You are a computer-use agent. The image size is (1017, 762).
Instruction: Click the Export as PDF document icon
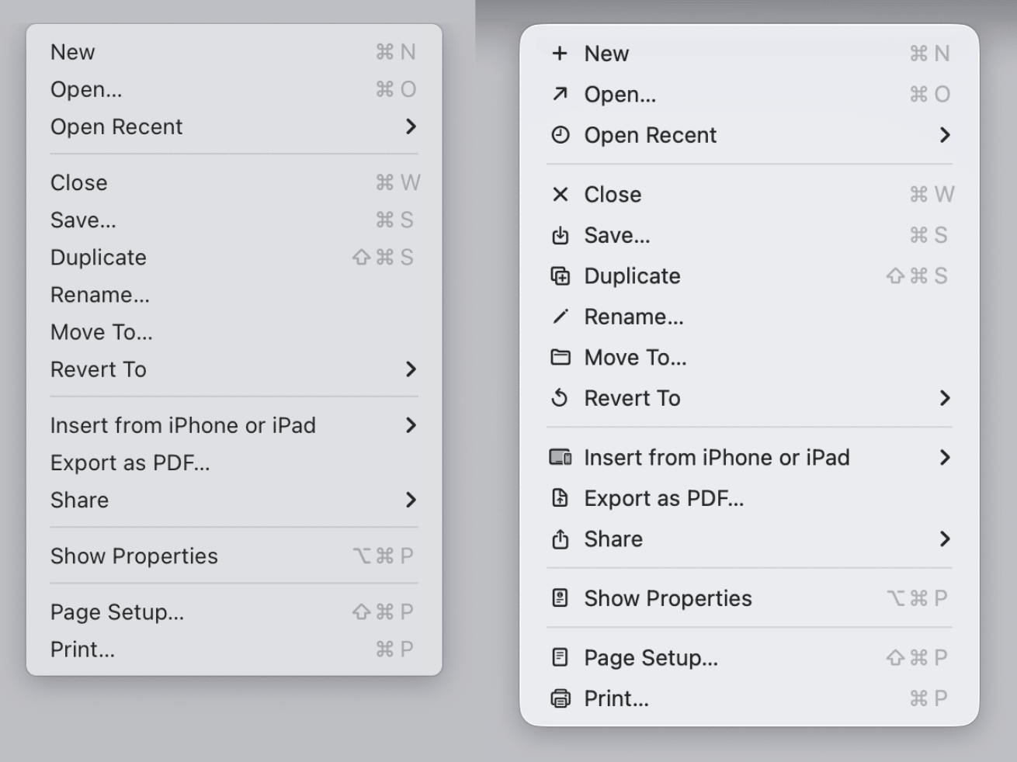click(x=560, y=498)
